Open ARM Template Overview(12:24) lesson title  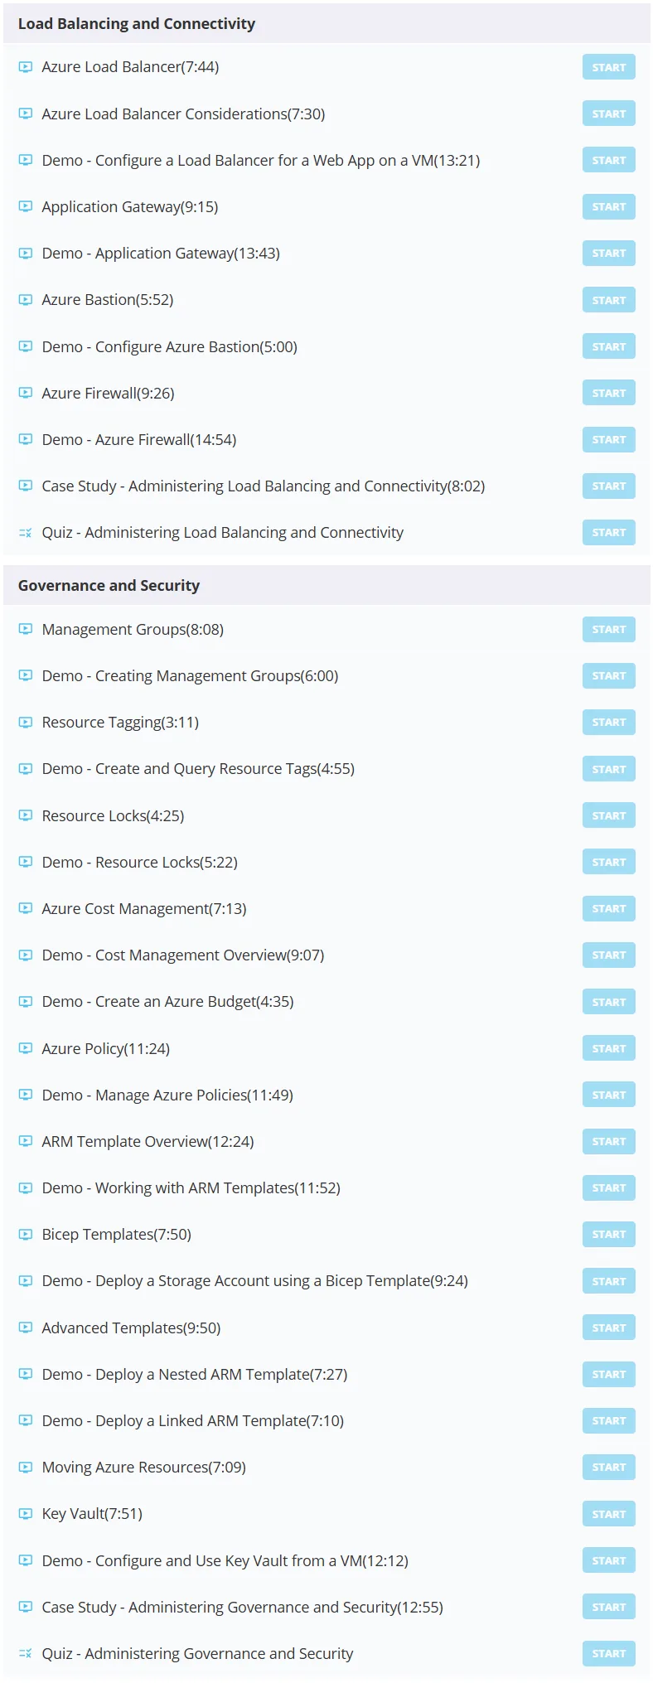[x=148, y=1142]
